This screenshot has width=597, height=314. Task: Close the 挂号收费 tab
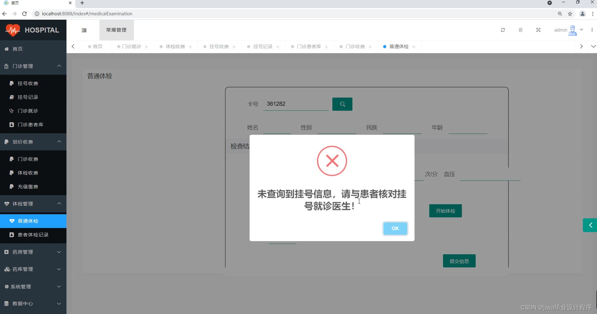click(234, 47)
